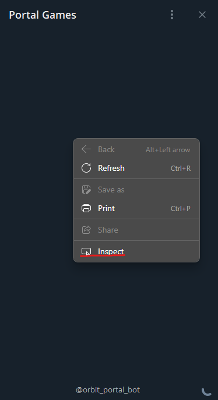Pick the Share menu entry
This screenshot has height=400, width=218.
point(136,230)
